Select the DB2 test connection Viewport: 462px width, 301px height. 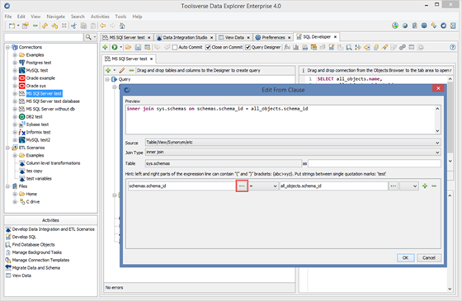34,116
